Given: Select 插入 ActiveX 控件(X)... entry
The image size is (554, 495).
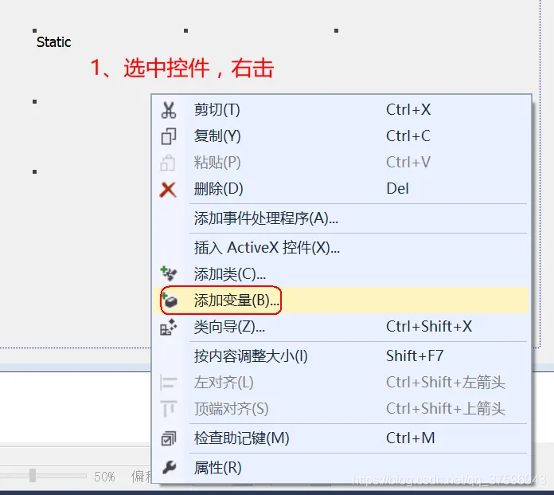Looking at the screenshot, I should pos(341,248).
